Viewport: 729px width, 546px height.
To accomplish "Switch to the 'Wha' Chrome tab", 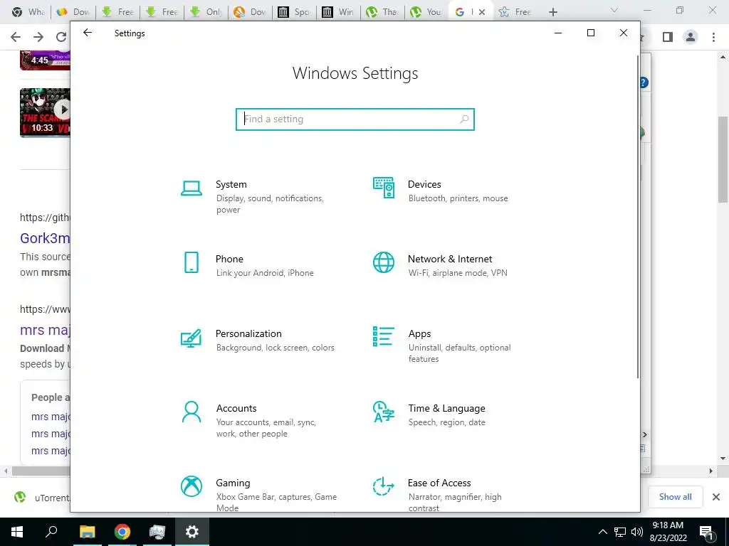I will coord(28,12).
